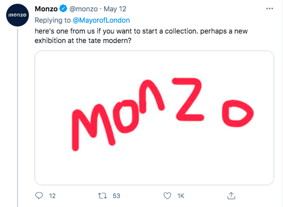
Task: Open the share icon on the tweet
Action: pyautogui.click(x=232, y=195)
